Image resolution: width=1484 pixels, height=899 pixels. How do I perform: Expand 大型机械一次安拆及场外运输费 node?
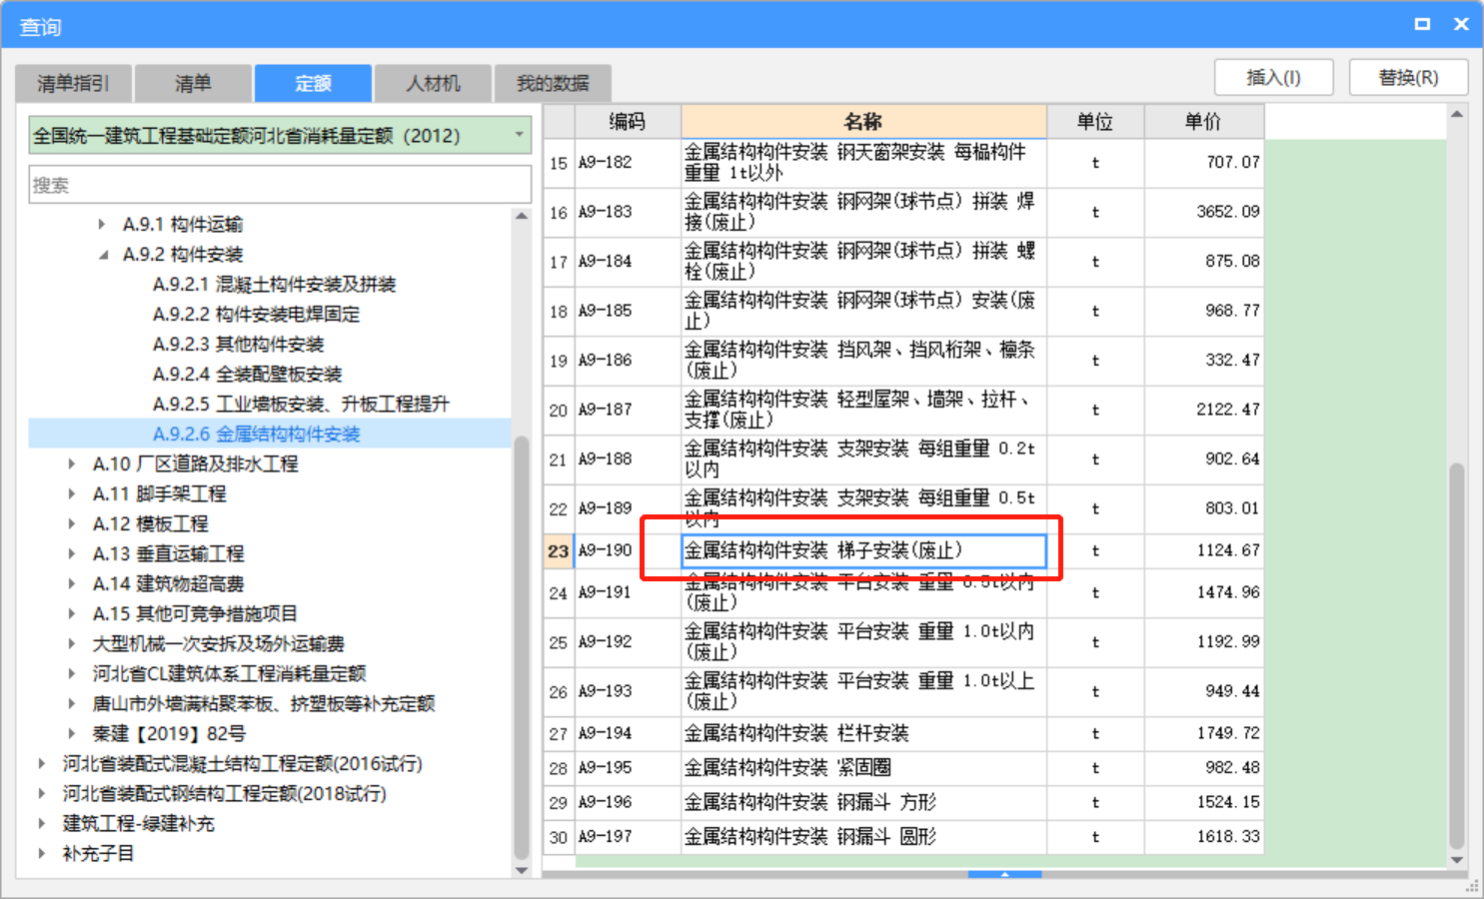click(72, 644)
